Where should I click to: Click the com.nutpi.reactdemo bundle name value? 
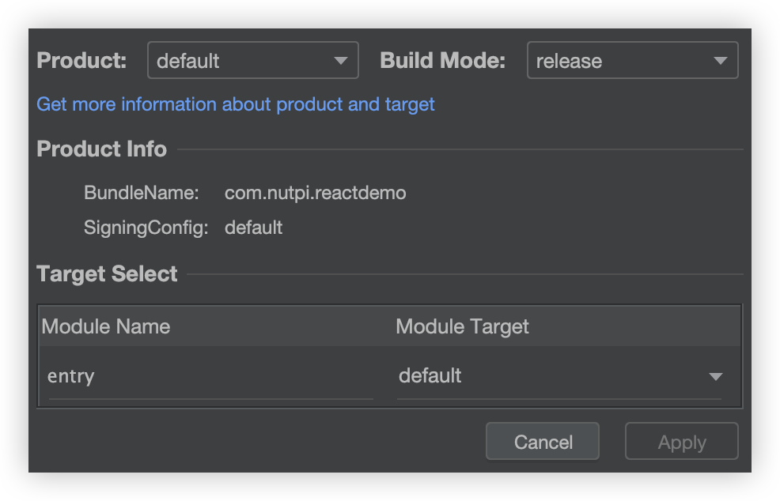coord(315,193)
